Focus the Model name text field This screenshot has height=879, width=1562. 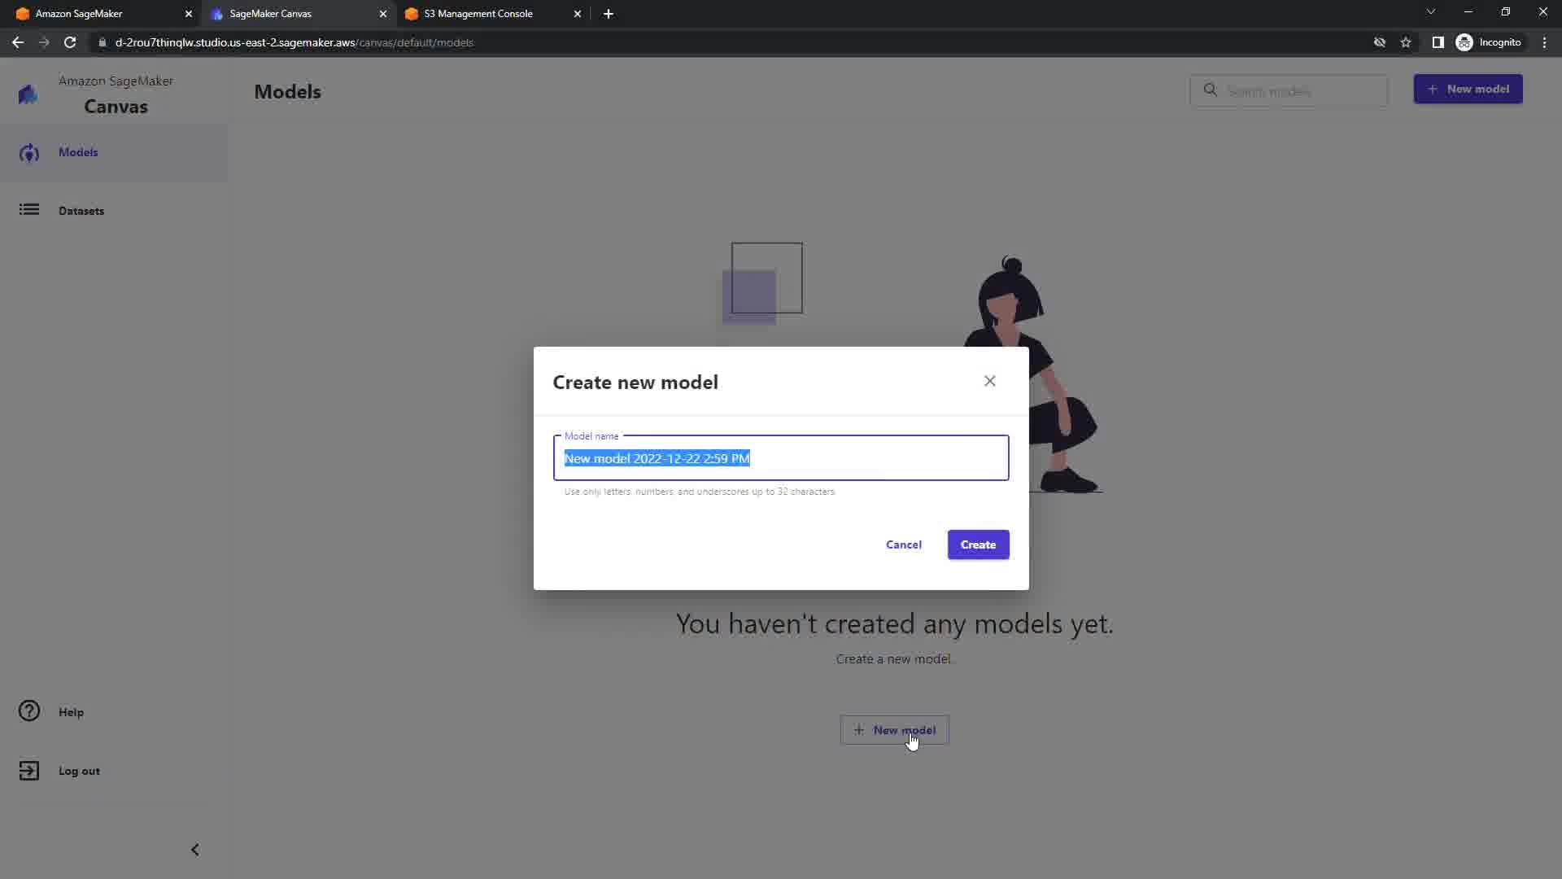click(x=781, y=458)
